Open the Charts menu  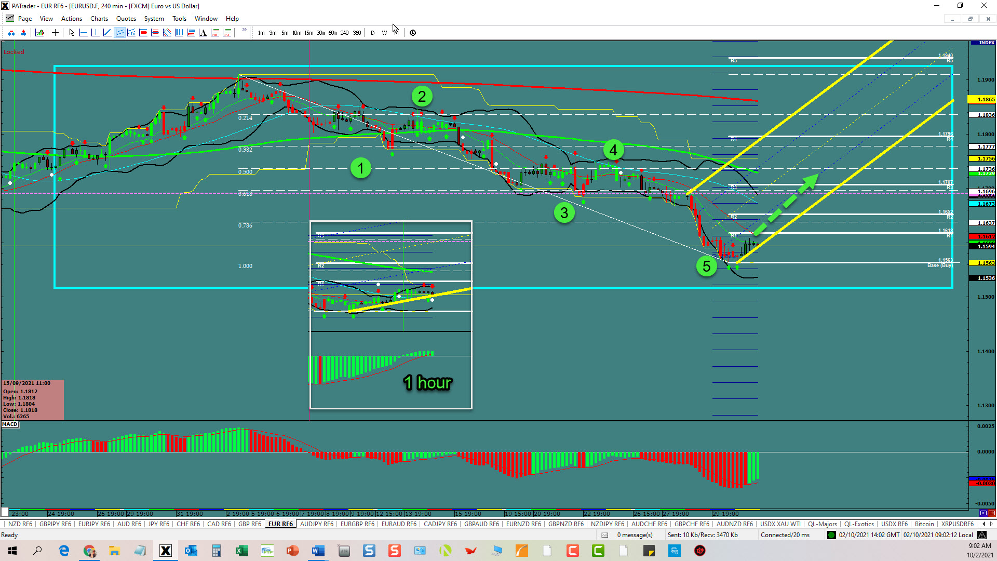click(x=99, y=19)
